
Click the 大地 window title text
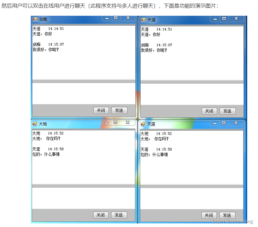point(43,124)
